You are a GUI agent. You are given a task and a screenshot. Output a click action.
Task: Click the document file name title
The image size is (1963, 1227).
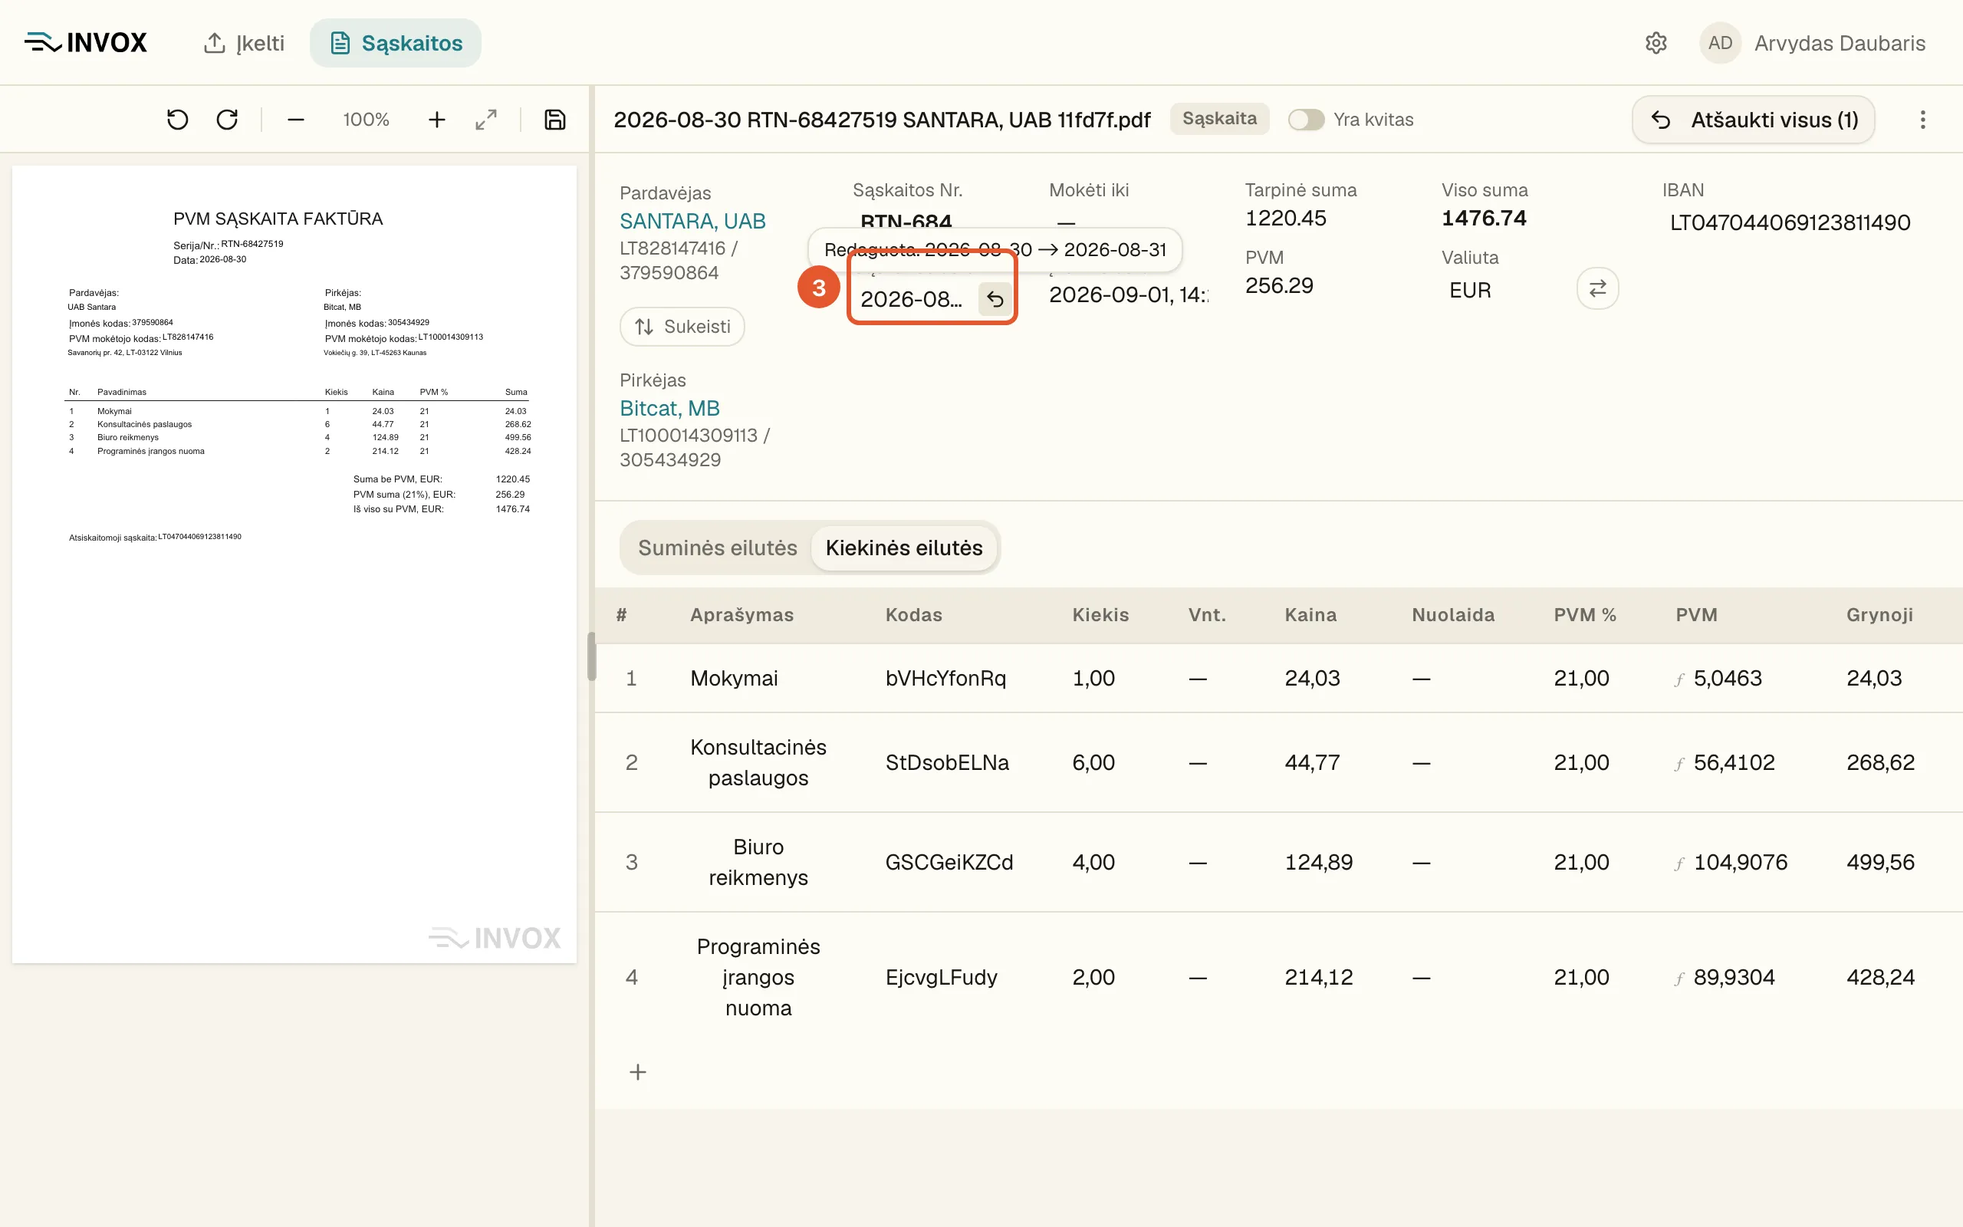(x=882, y=120)
